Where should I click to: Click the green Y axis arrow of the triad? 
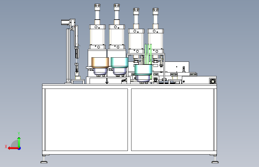tap(19, 142)
